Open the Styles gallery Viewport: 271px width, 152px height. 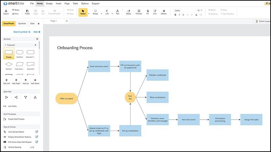pos(129,12)
